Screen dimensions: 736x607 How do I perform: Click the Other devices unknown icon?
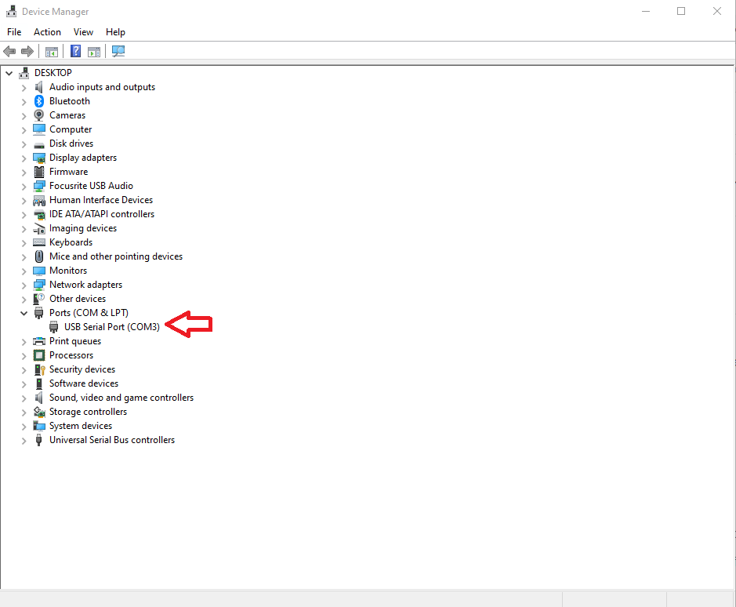coord(39,299)
